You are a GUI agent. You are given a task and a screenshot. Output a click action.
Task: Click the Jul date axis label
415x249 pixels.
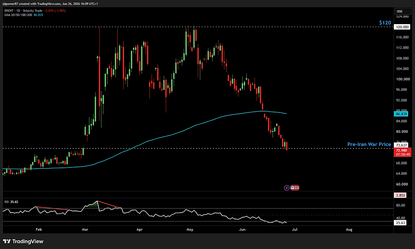pos(295,230)
